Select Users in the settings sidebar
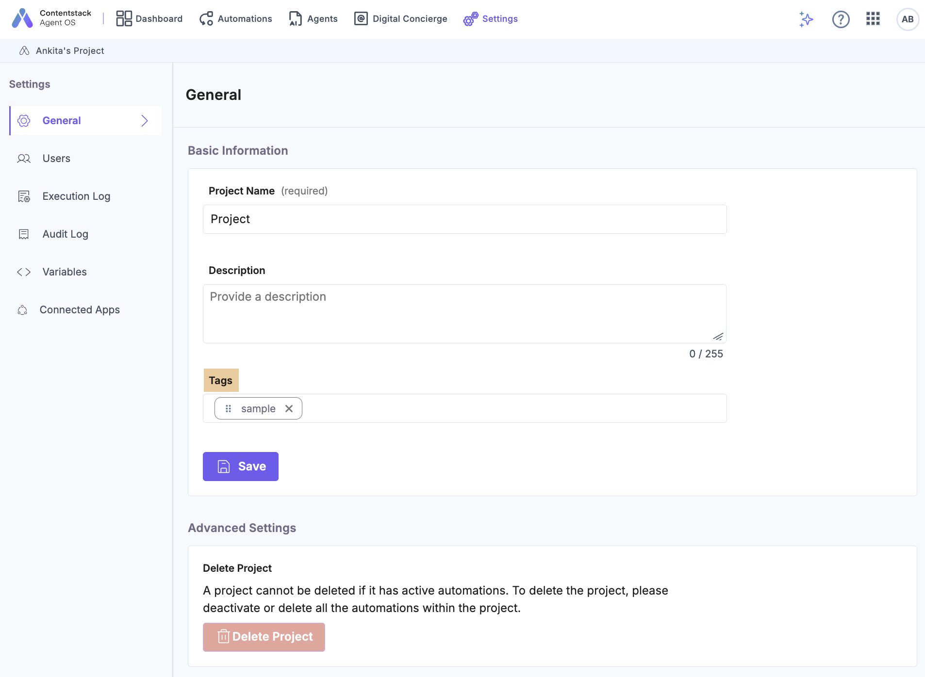The height and width of the screenshot is (677, 925). click(x=56, y=159)
